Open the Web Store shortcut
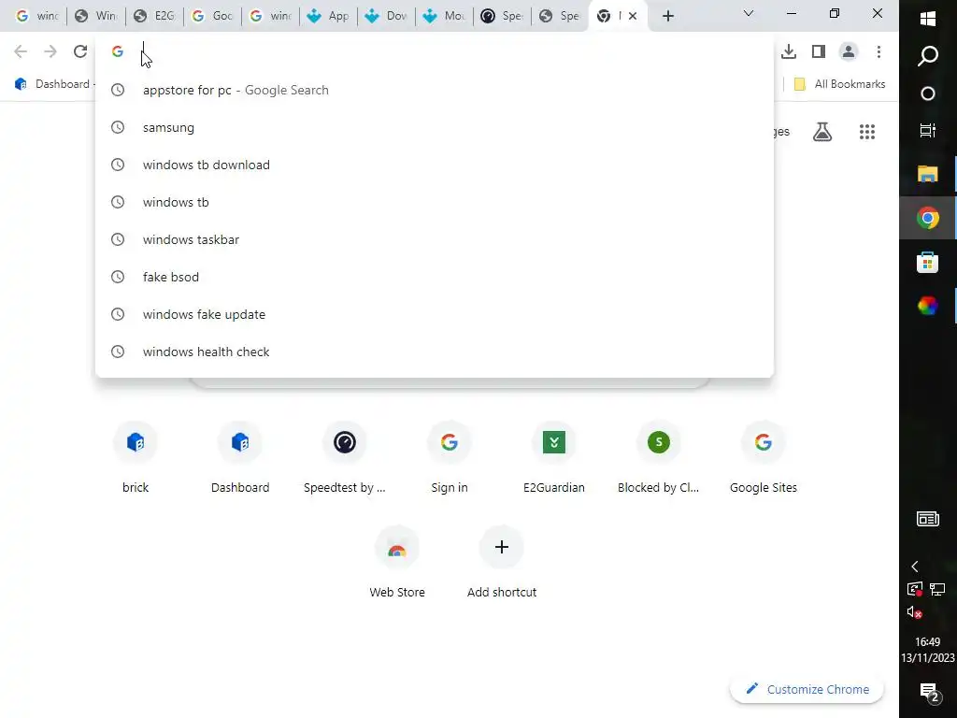This screenshot has height=718, width=957. (x=397, y=562)
